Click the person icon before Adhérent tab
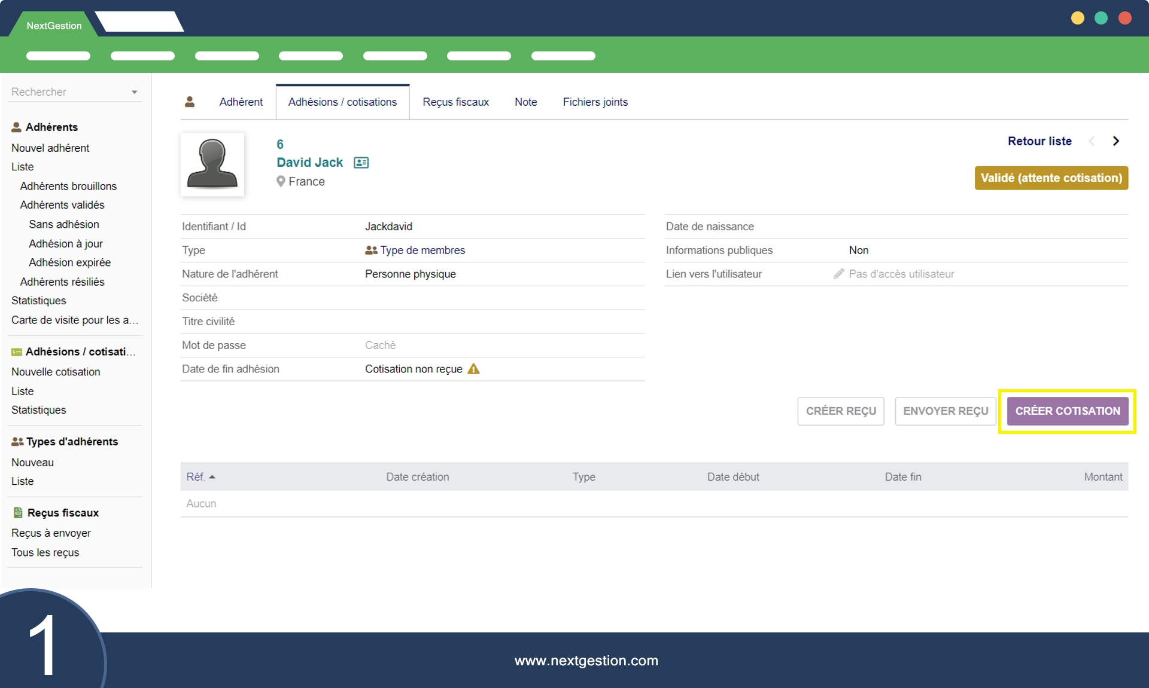 click(x=190, y=102)
